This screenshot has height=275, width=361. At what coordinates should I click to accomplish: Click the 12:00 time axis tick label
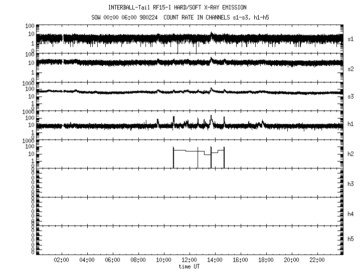pos(190,260)
